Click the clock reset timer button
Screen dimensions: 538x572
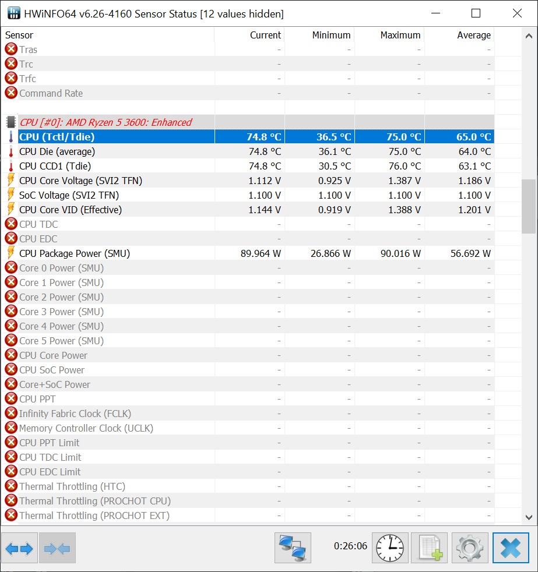pos(390,548)
